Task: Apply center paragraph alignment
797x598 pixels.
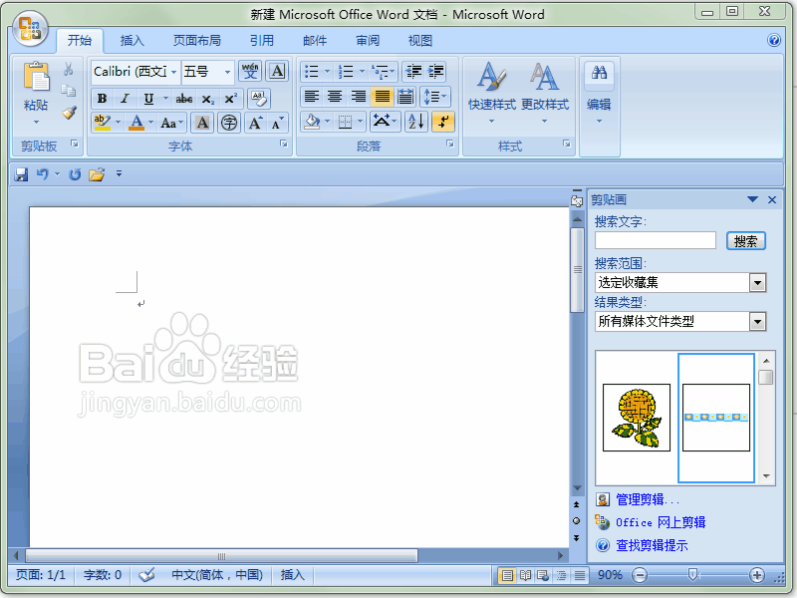Action: click(x=335, y=96)
